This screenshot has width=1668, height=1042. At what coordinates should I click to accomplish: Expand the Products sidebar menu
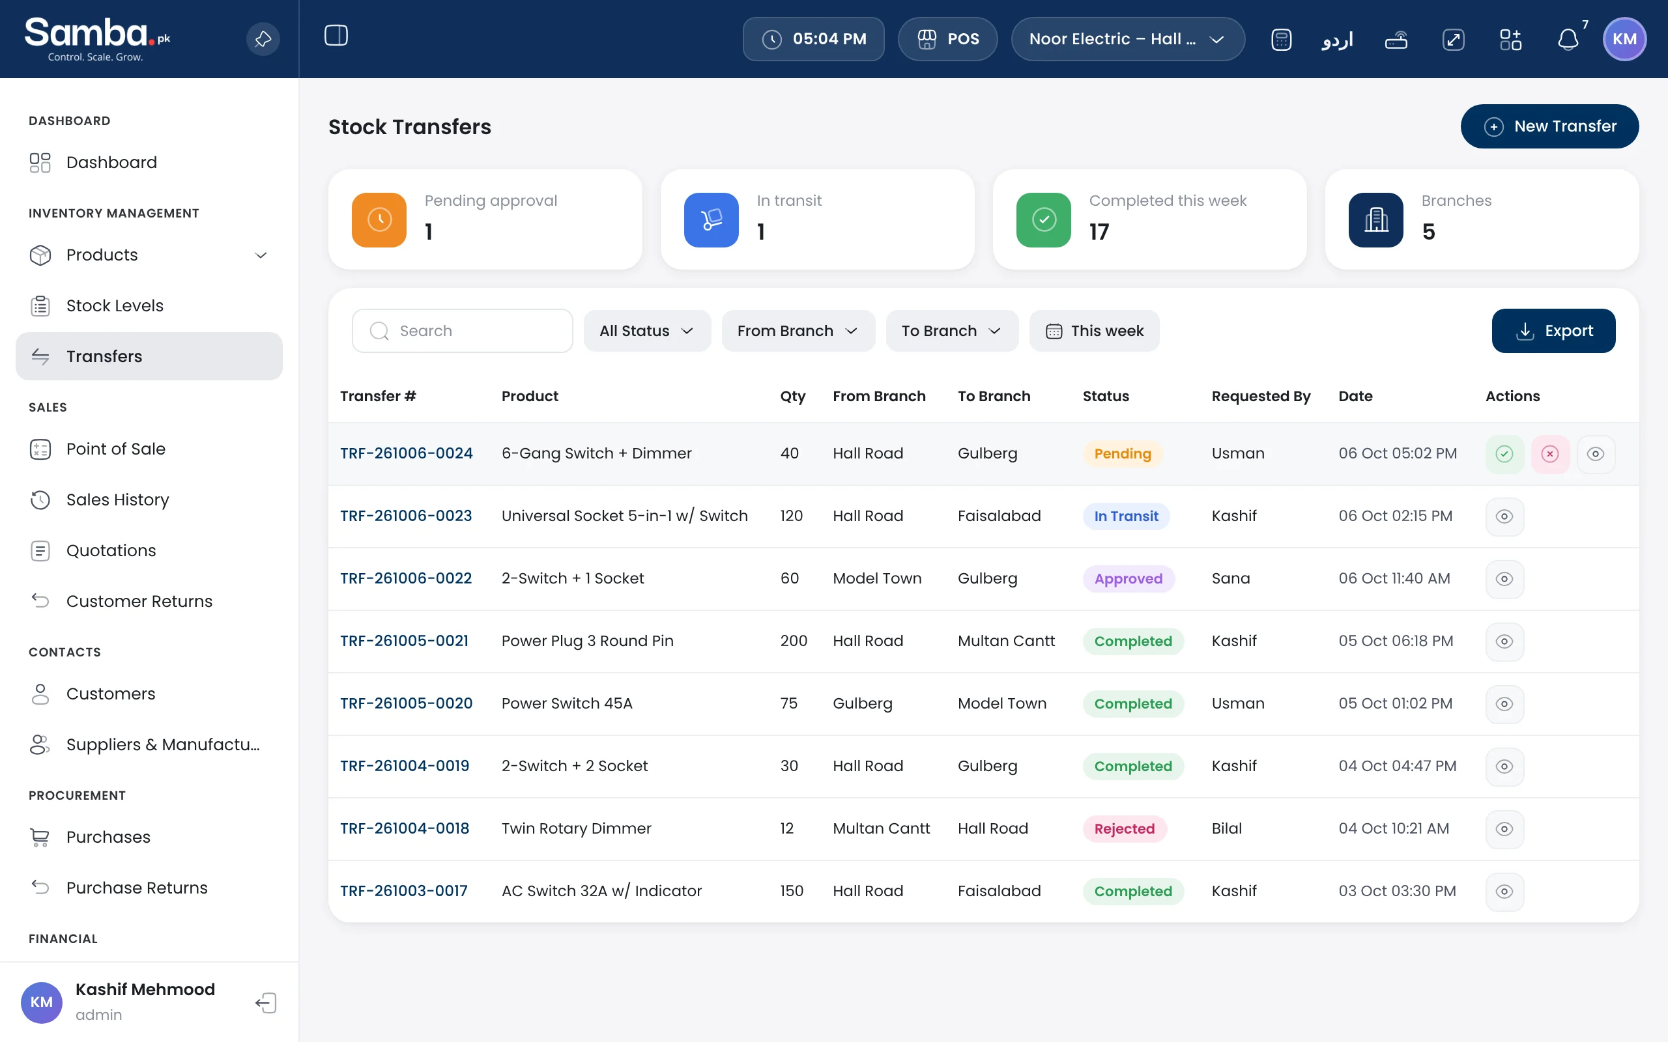coord(149,255)
